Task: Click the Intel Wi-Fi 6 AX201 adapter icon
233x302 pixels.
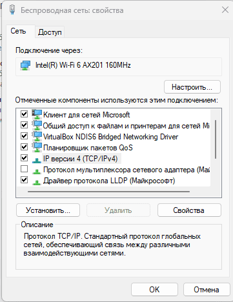Action: 25,65
